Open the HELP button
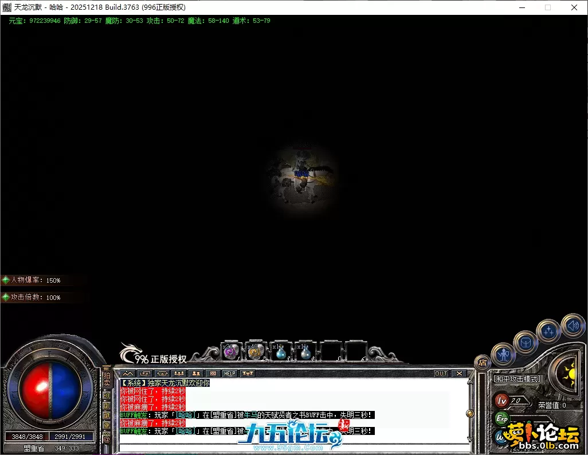Image resolution: width=588 pixels, height=455 pixels. point(229,373)
